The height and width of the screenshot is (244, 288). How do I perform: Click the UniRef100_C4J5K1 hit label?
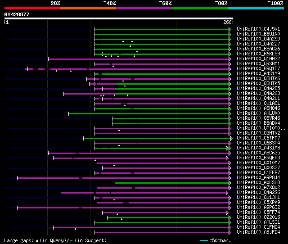click(x=258, y=29)
